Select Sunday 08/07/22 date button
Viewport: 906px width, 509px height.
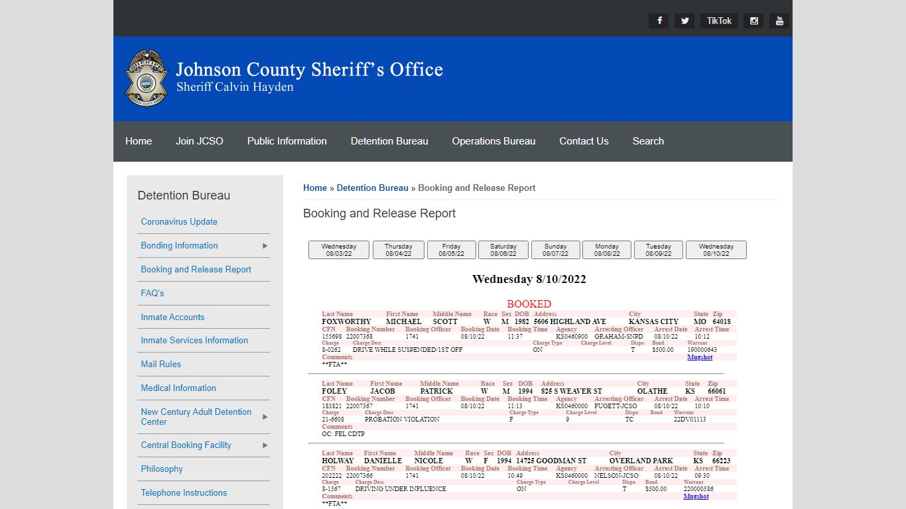point(556,250)
